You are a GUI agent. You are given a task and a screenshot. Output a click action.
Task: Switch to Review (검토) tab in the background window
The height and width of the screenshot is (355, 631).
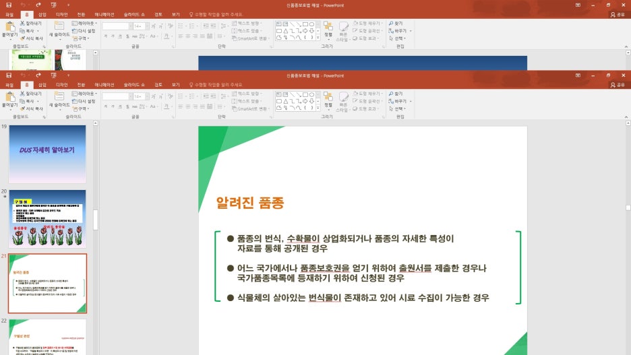158,14
